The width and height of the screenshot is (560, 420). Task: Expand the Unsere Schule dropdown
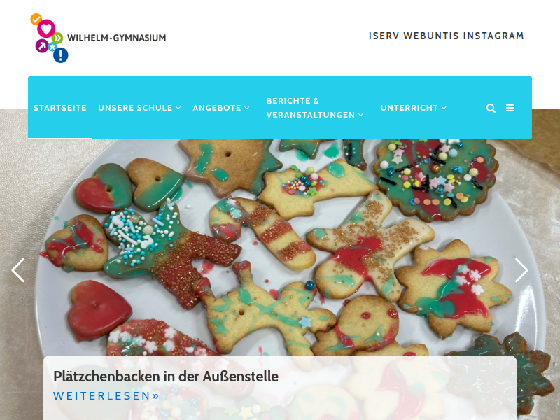pyautogui.click(x=139, y=108)
